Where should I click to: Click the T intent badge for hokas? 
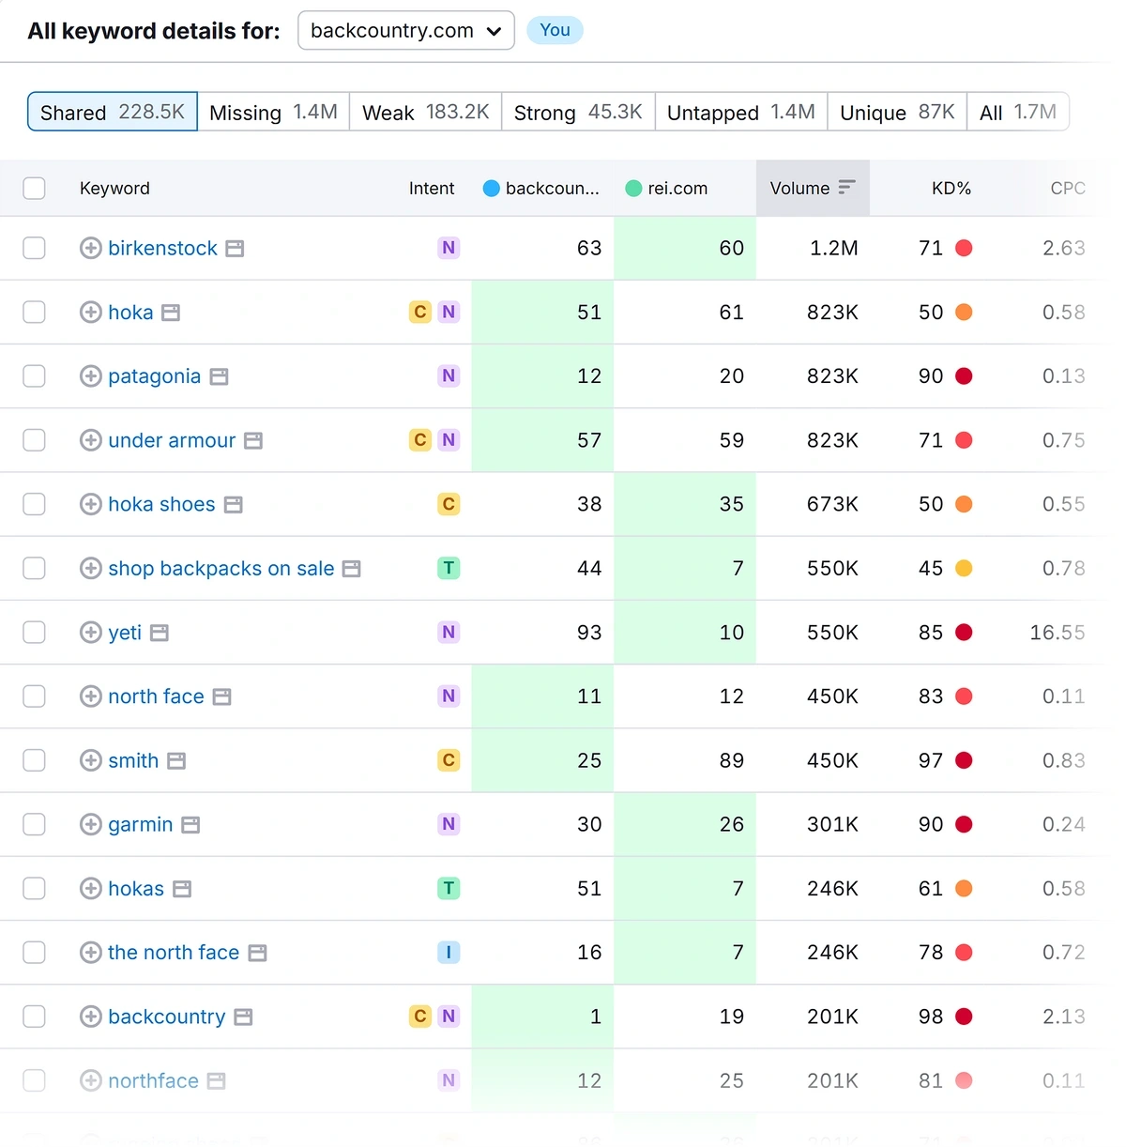pos(449,888)
